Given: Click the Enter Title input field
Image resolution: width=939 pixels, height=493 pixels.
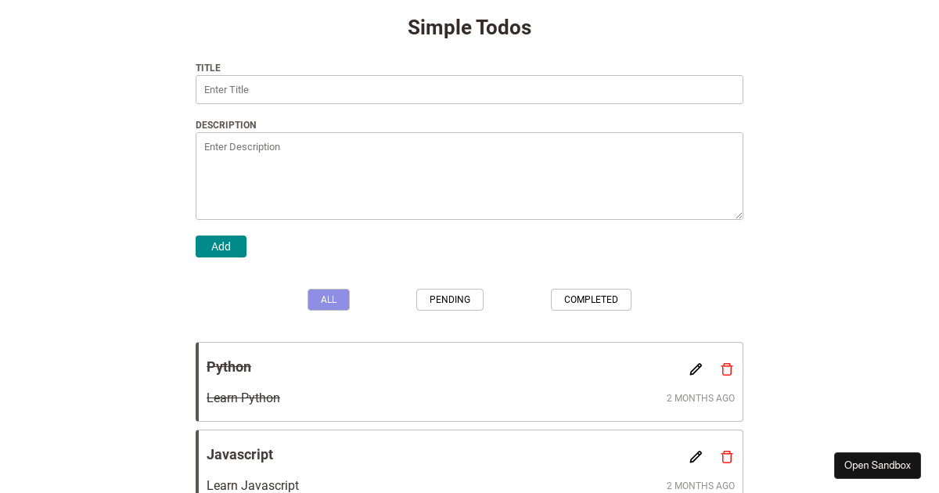Looking at the screenshot, I should (x=469, y=89).
